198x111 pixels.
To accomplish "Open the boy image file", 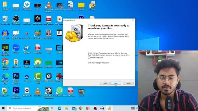I will point(59,35).
